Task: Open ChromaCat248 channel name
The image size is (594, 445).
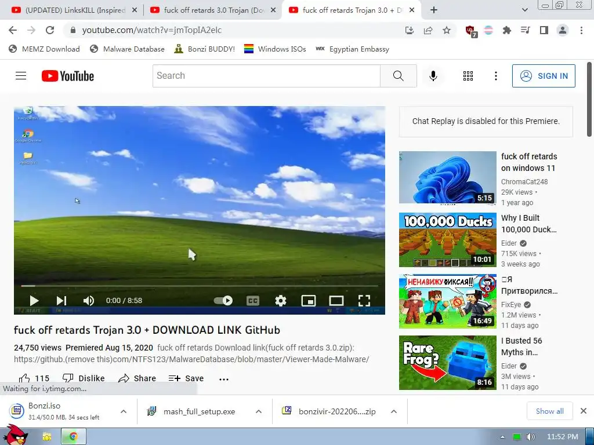Action: point(524,181)
